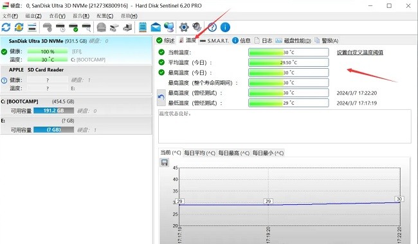Select the C: [BOOTCAMP] partition
Viewport: 418px width, 244px height.
76,106
